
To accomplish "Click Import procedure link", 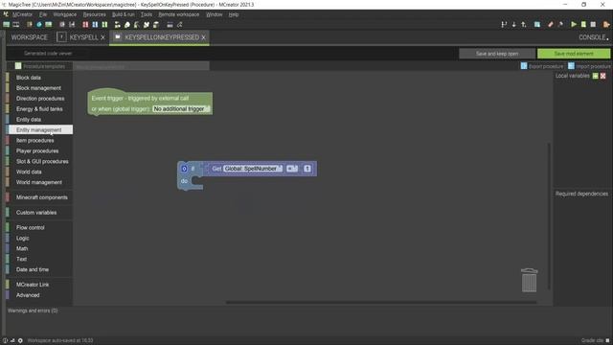I will coord(589,66).
